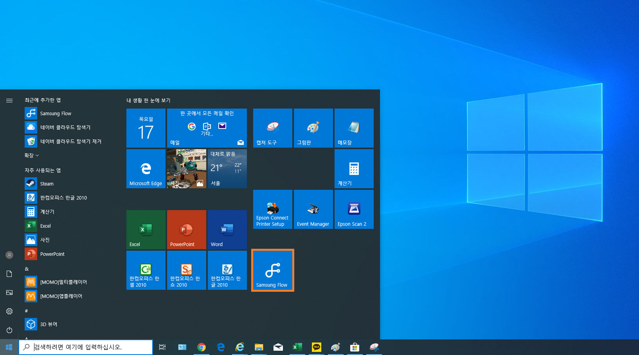Open [MOMO]멀티플레이어 app

click(x=70, y=282)
